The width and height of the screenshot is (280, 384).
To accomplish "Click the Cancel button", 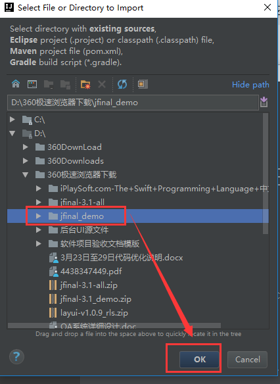I will click(247, 359).
